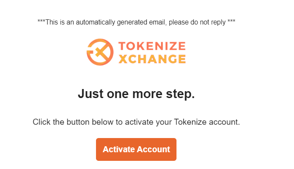
Task: Click the "Just one more step." heading
Action: (136, 94)
